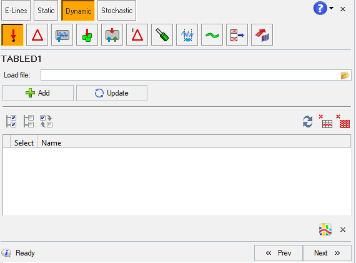Browse for load file with folder icon
The width and height of the screenshot is (356, 263).
pyautogui.click(x=345, y=75)
